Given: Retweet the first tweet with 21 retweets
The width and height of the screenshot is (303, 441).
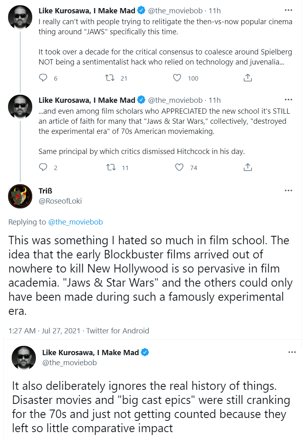Looking at the screenshot, I should [110, 78].
